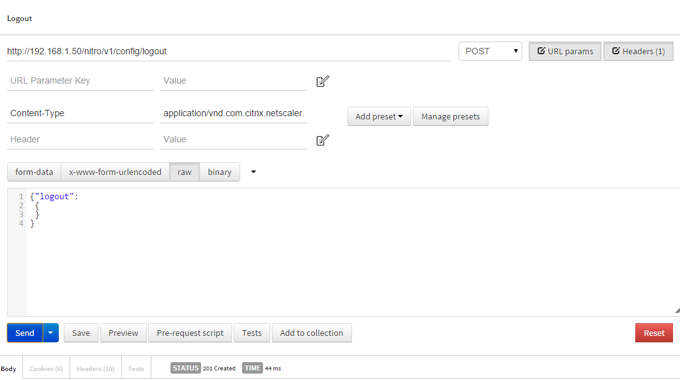Click the resize handle of the body editor
Image resolution: width=680 pixels, height=380 pixels.
tap(677, 311)
